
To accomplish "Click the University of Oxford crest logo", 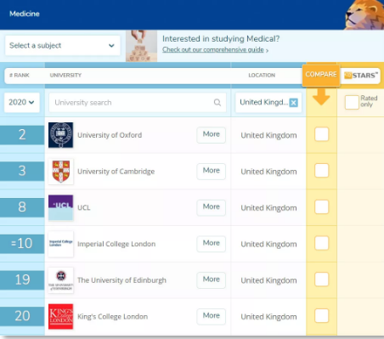I will point(60,135).
